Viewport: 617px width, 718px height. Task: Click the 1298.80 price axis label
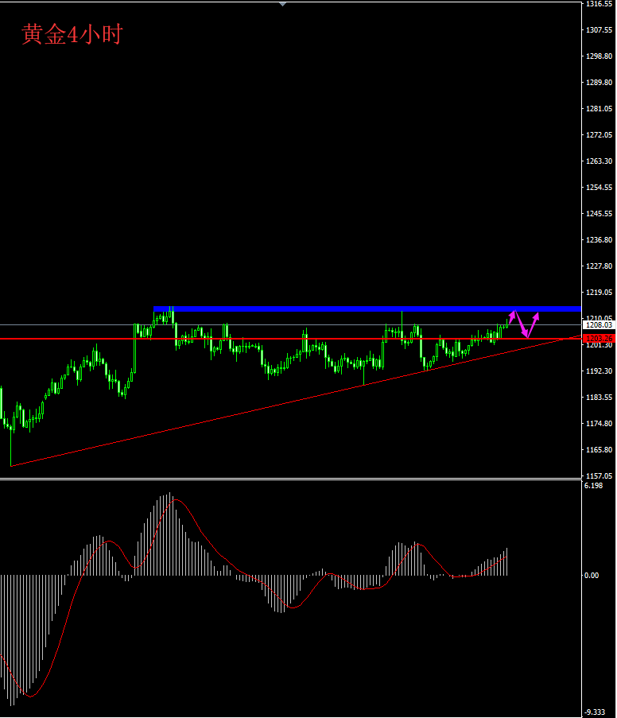click(x=600, y=56)
